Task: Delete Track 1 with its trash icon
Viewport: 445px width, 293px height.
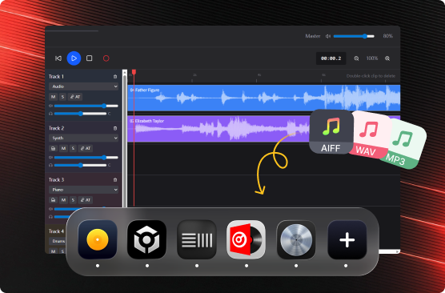Action: 115,76
